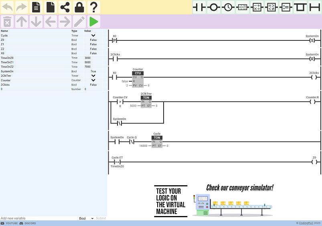Insert a timer block from toolbar
Screen dimensions: 322x226
(228, 7)
